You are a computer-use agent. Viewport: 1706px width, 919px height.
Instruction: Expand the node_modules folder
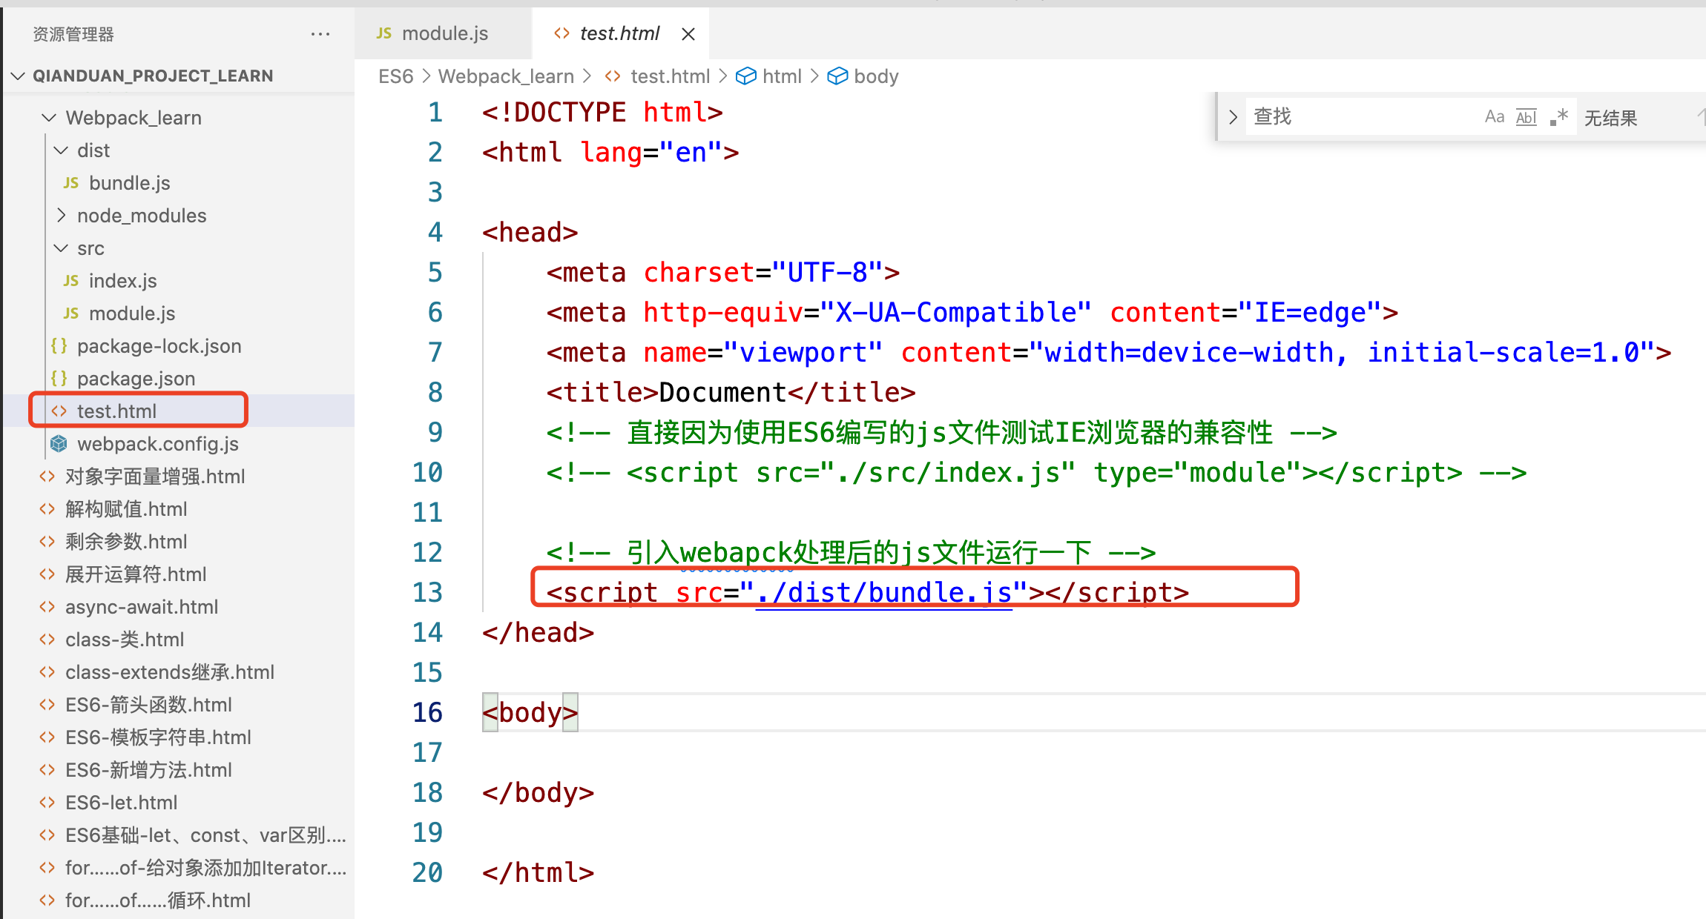(x=61, y=216)
